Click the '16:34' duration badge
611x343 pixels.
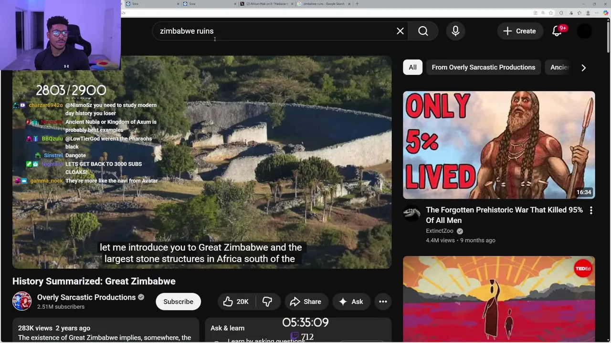click(583, 192)
